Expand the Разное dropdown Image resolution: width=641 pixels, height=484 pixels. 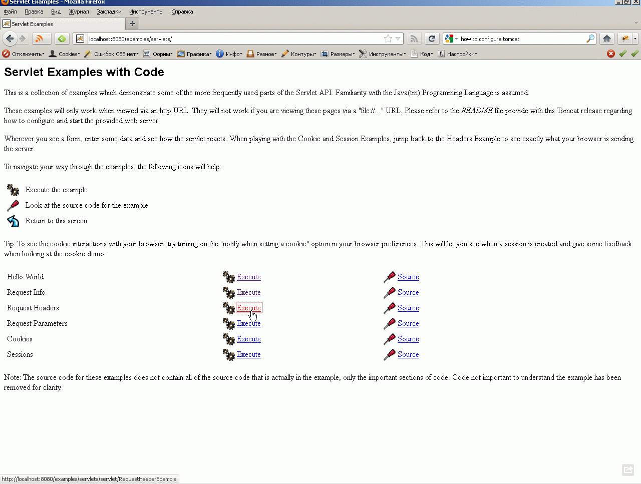[262, 54]
